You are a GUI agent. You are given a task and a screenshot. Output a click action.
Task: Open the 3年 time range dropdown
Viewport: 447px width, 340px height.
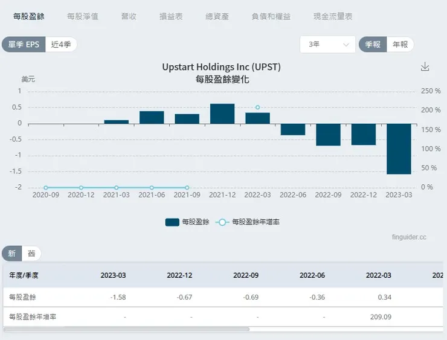coord(327,45)
